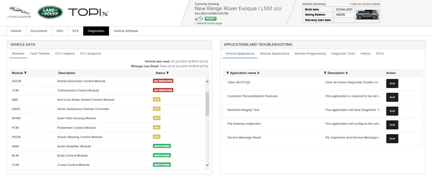Click the Module column filter icon
This screenshot has width=432, height=181.
(x=25, y=73)
